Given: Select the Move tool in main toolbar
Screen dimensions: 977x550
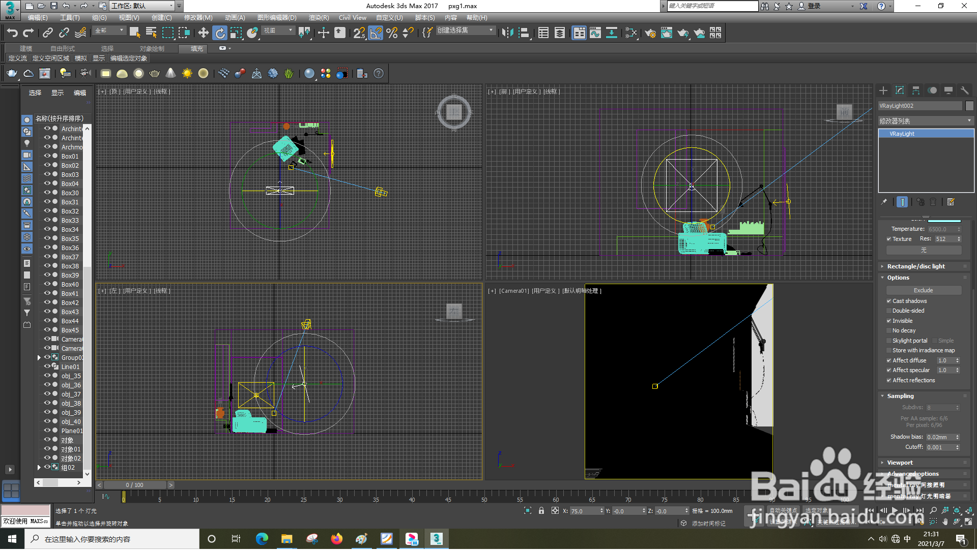Looking at the screenshot, I should tap(203, 33).
